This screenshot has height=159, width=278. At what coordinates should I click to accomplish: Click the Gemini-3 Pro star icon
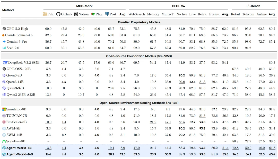(4, 42)
